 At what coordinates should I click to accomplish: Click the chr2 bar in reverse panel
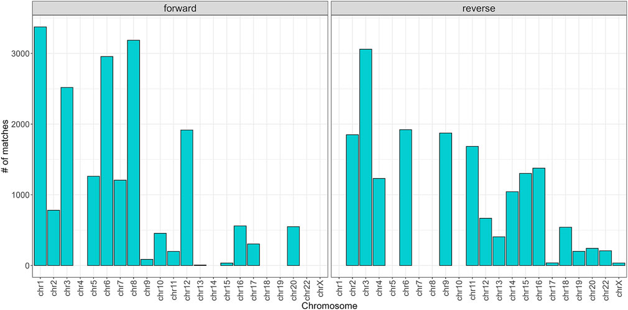(x=353, y=200)
